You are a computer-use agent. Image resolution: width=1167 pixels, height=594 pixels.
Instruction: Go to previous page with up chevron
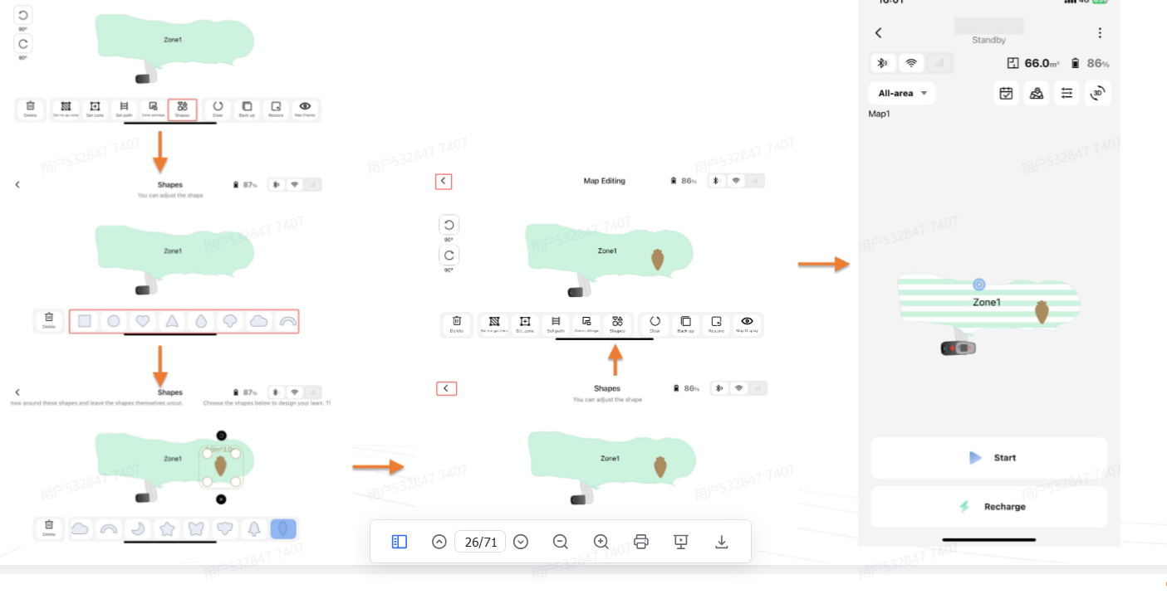[439, 542]
